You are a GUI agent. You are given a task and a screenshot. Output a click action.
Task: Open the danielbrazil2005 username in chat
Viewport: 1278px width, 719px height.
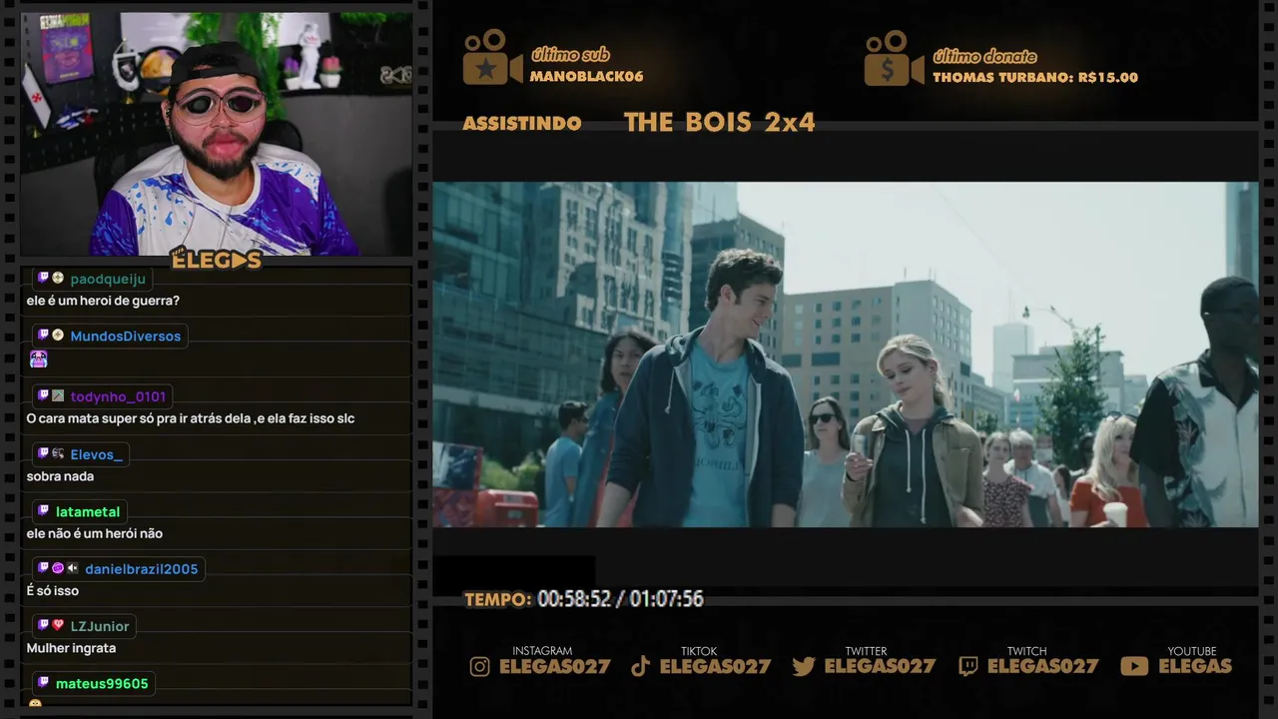tap(142, 569)
